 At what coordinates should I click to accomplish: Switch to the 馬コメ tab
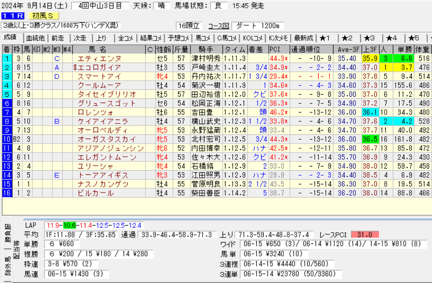(x=202, y=38)
